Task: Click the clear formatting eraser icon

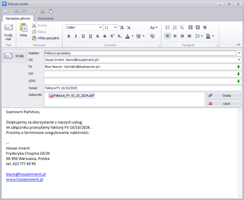Action: [152, 36]
